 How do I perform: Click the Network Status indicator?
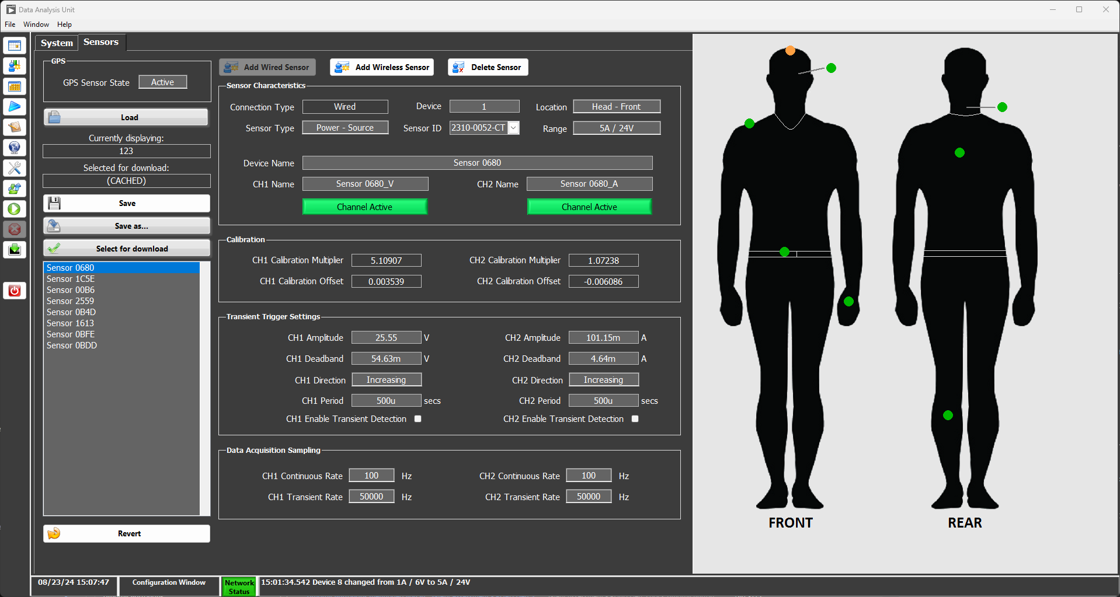pyautogui.click(x=239, y=586)
